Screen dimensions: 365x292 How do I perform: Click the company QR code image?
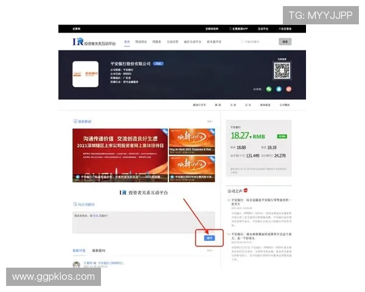click(x=282, y=71)
